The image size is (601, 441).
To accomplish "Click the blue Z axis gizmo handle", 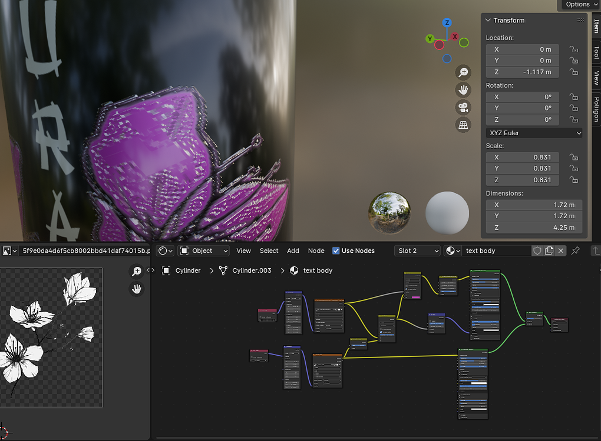I will tap(447, 22).
